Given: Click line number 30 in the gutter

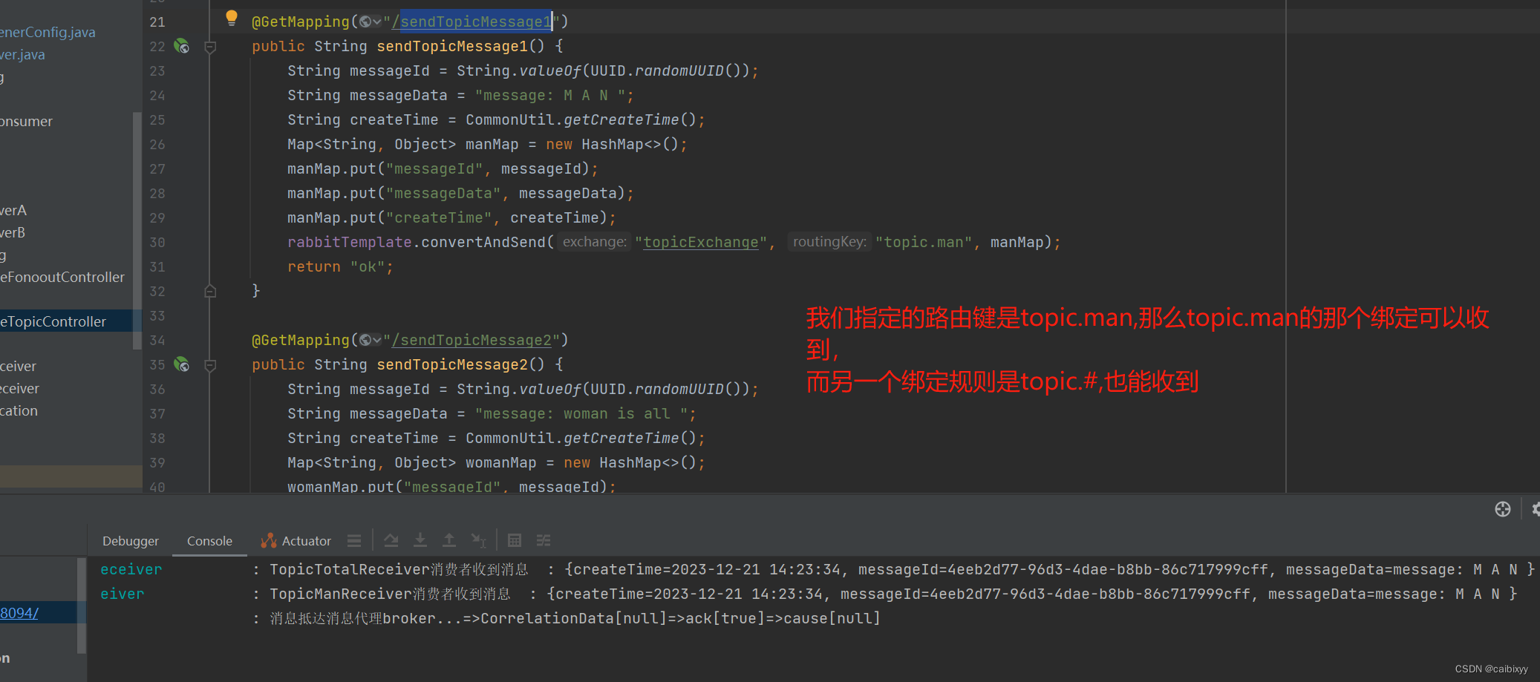Looking at the screenshot, I should tap(157, 242).
